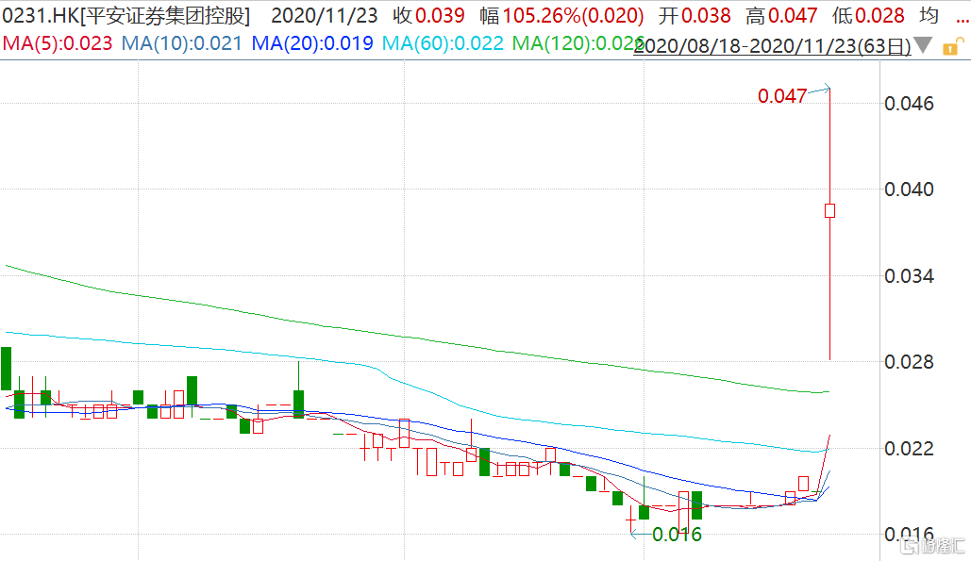Screen dimensions: 971x561
Task: Click the latest red candlestick body
Action: pos(829,210)
